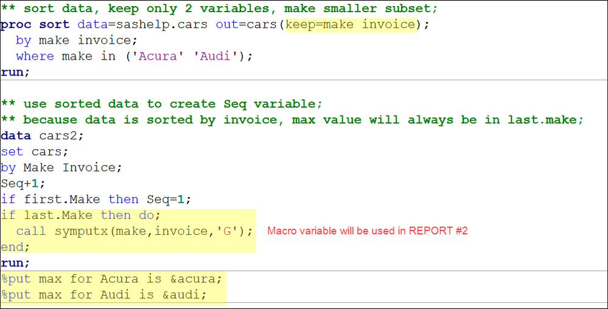Screen dimensions: 608x309
Task: Click the 'end;' statement
Action: click(x=15, y=247)
